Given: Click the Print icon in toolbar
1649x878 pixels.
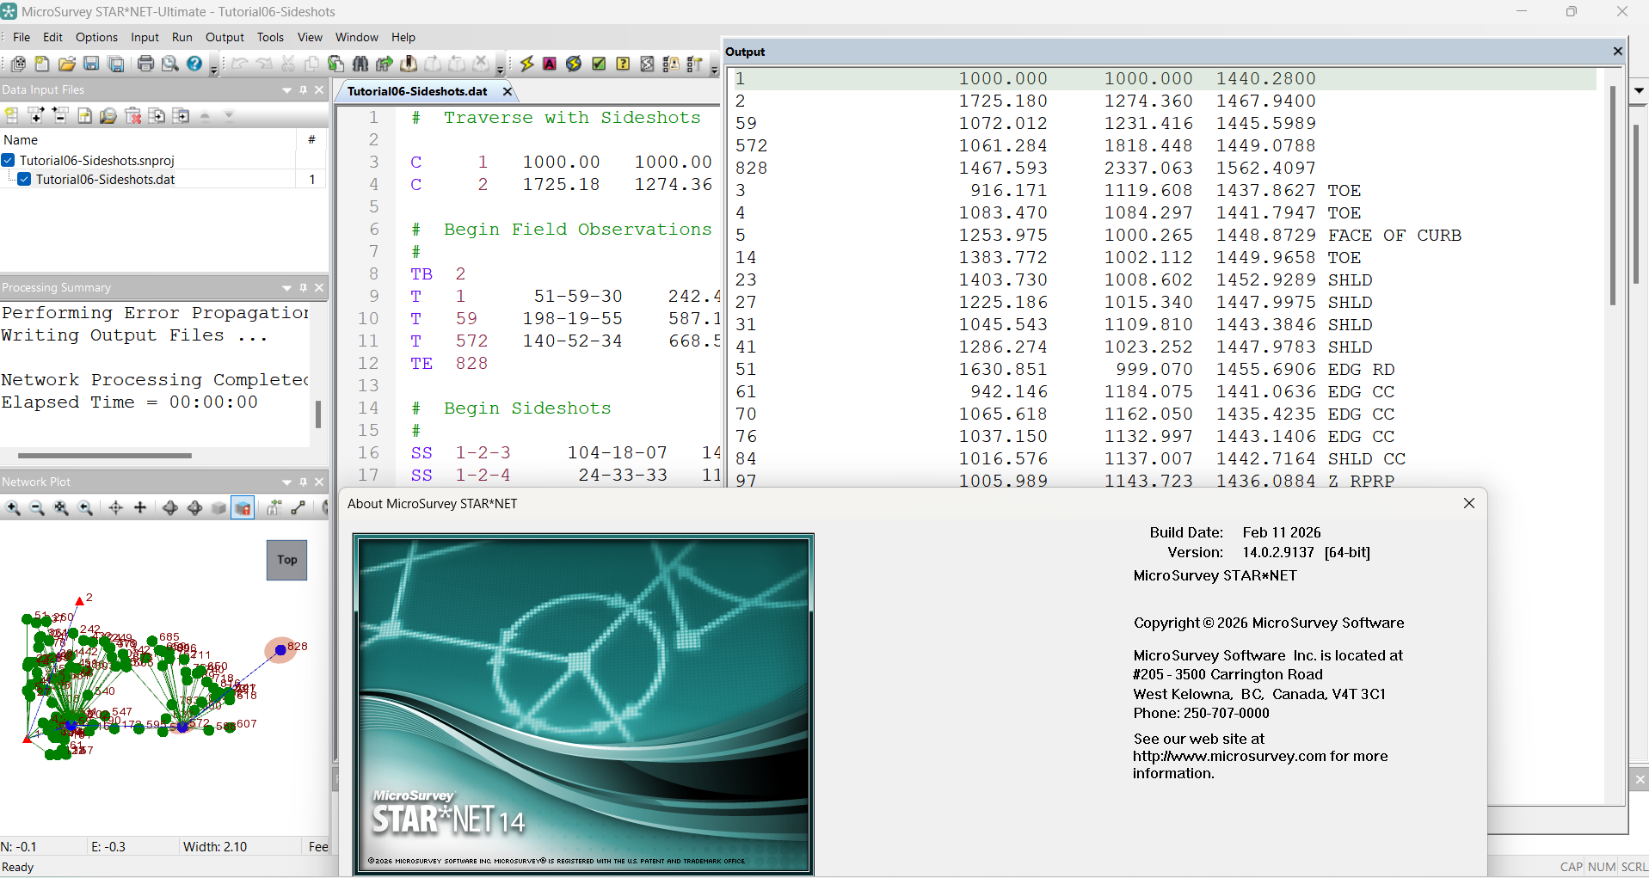Looking at the screenshot, I should pyautogui.click(x=145, y=64).
